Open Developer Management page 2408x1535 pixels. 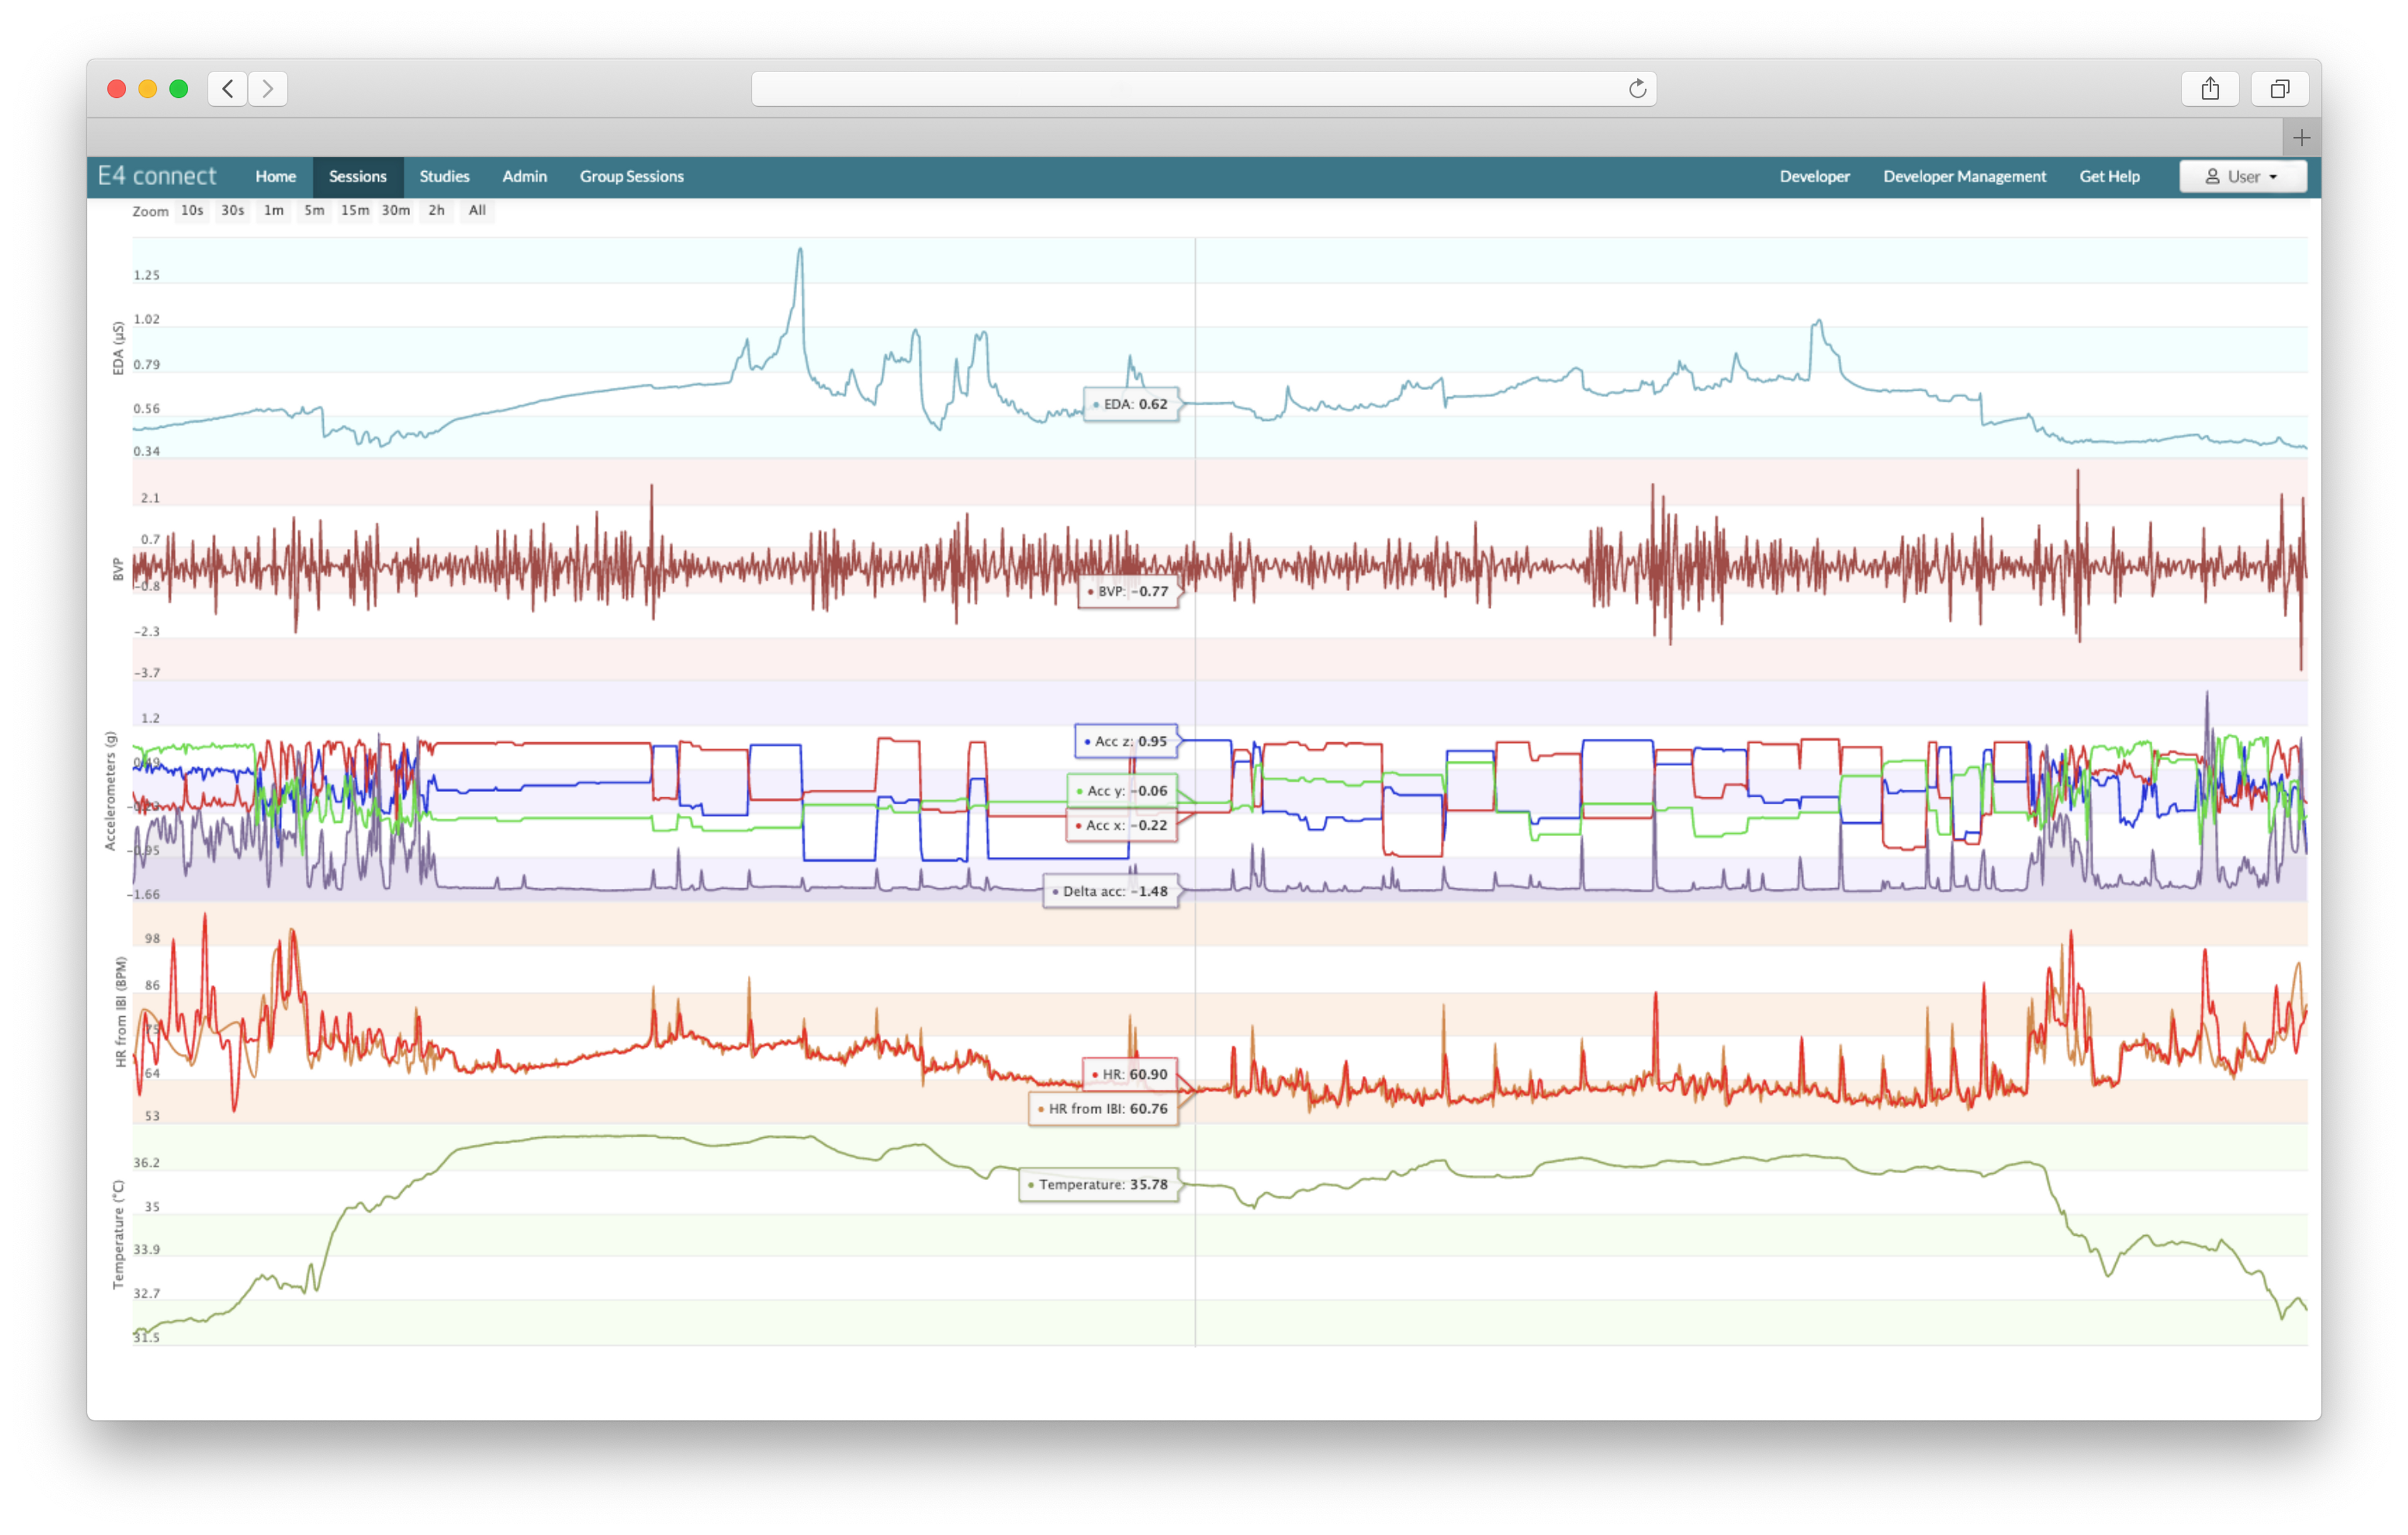point(1964,176)
